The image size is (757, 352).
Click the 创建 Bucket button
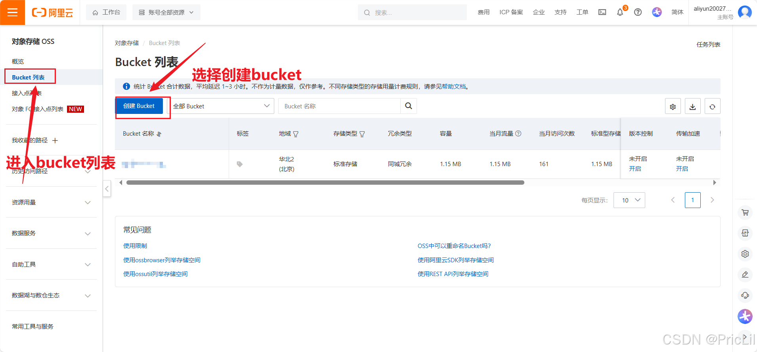tap(139, 106)
